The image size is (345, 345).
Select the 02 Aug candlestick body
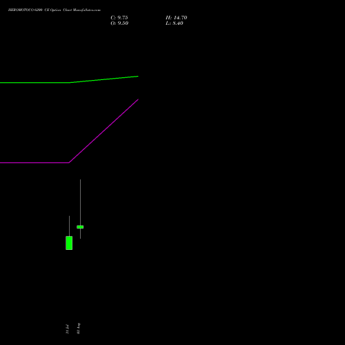pyautogui.click(x=80, y=227)
